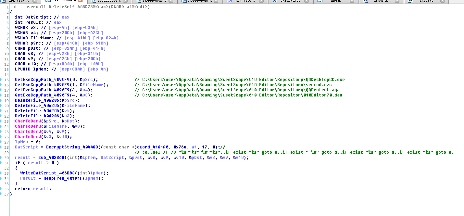Open the Pseudocode-A tab
The width and height of the screenshot is (464, 216).
pos(200,1)
